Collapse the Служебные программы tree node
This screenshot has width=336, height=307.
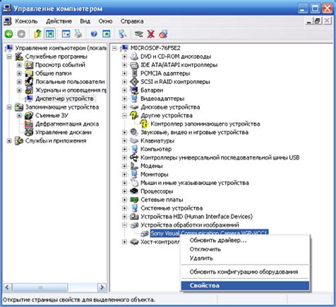9,57
